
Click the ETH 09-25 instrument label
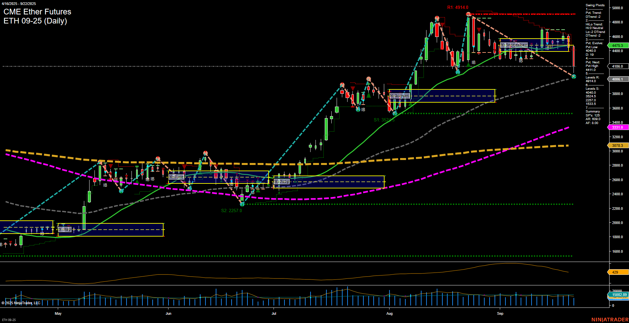[9, 319]
